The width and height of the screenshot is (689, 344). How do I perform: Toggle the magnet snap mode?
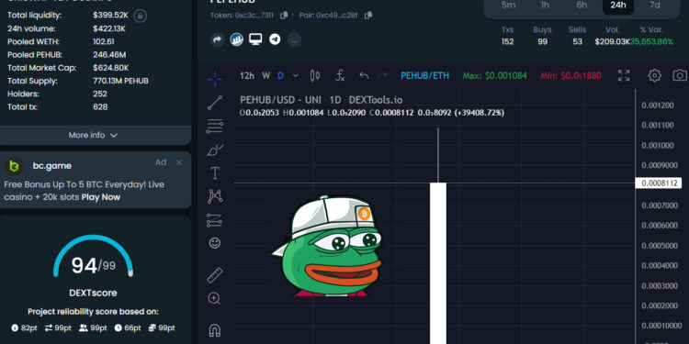[x=214, y=330]
